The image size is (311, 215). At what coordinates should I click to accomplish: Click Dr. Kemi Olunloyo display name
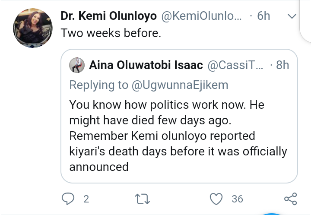point(109,16)
